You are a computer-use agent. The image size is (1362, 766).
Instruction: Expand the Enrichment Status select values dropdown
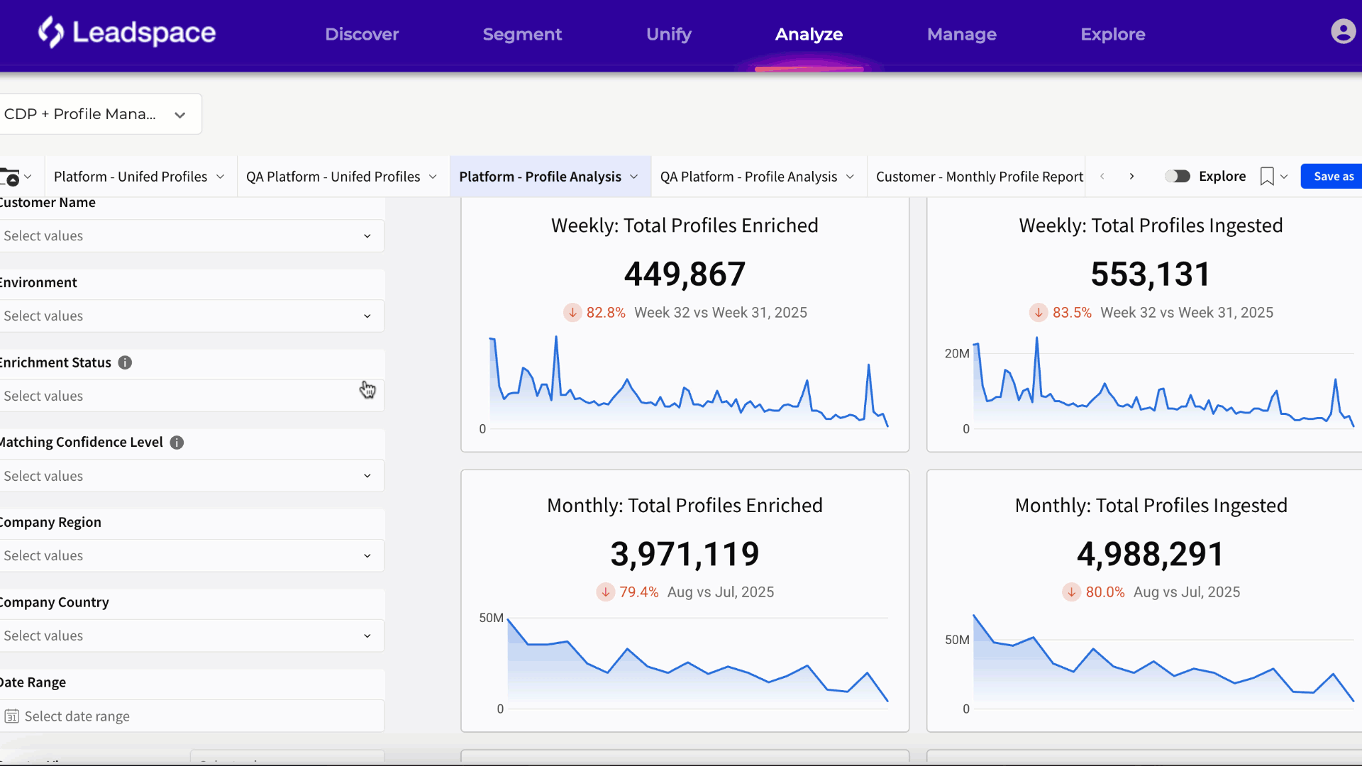tap(192, 396)
